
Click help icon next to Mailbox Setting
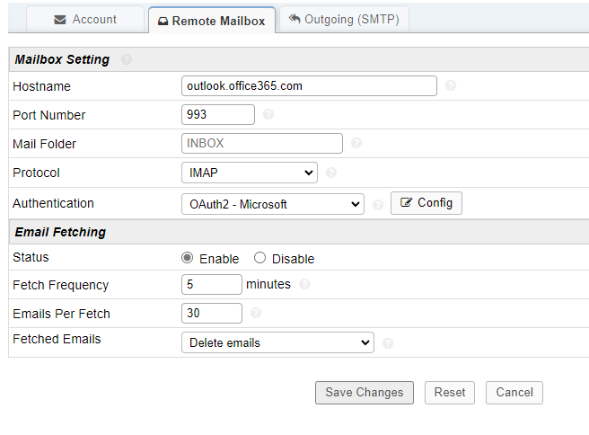pos(127,59)
